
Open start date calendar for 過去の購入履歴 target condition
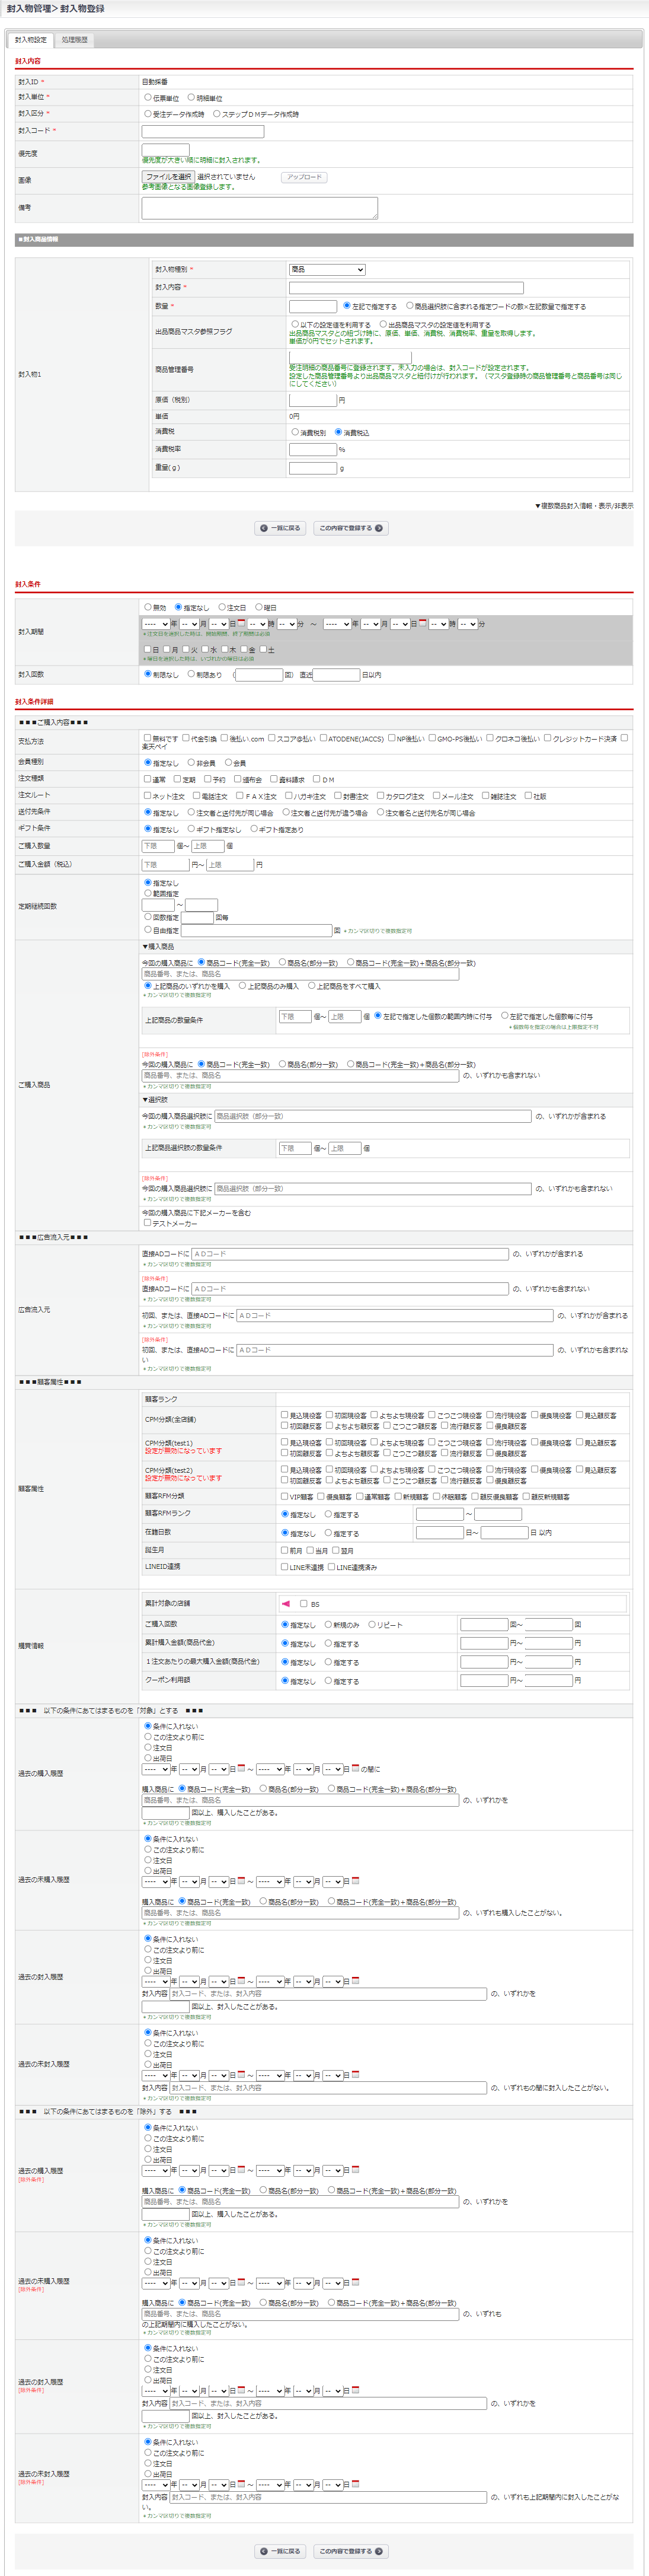241,1769
